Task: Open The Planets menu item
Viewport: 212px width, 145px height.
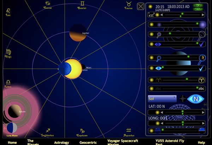Action: coord(33,142)
